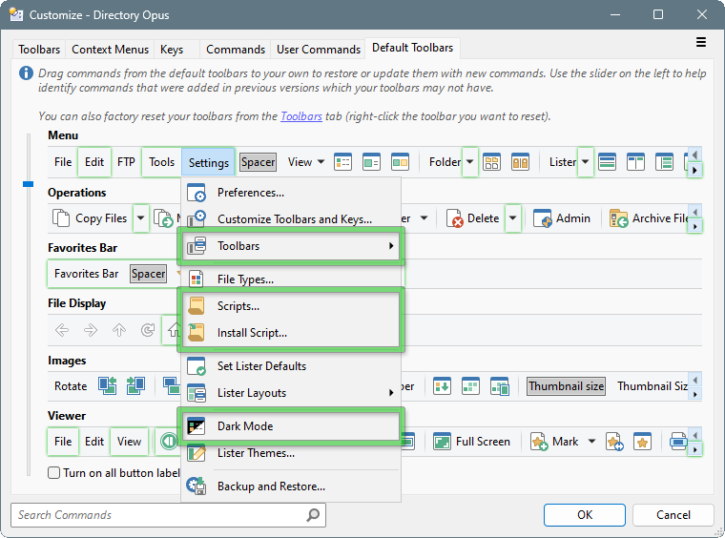Viewport: 725px width, 538px height.
Task: Click the Delete button with red X
Action: [472, 218]
